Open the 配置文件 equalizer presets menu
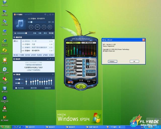161x129 pixels. coord(48,88)
